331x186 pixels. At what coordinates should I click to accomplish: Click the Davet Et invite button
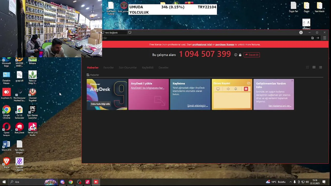(x=252, y=55)
